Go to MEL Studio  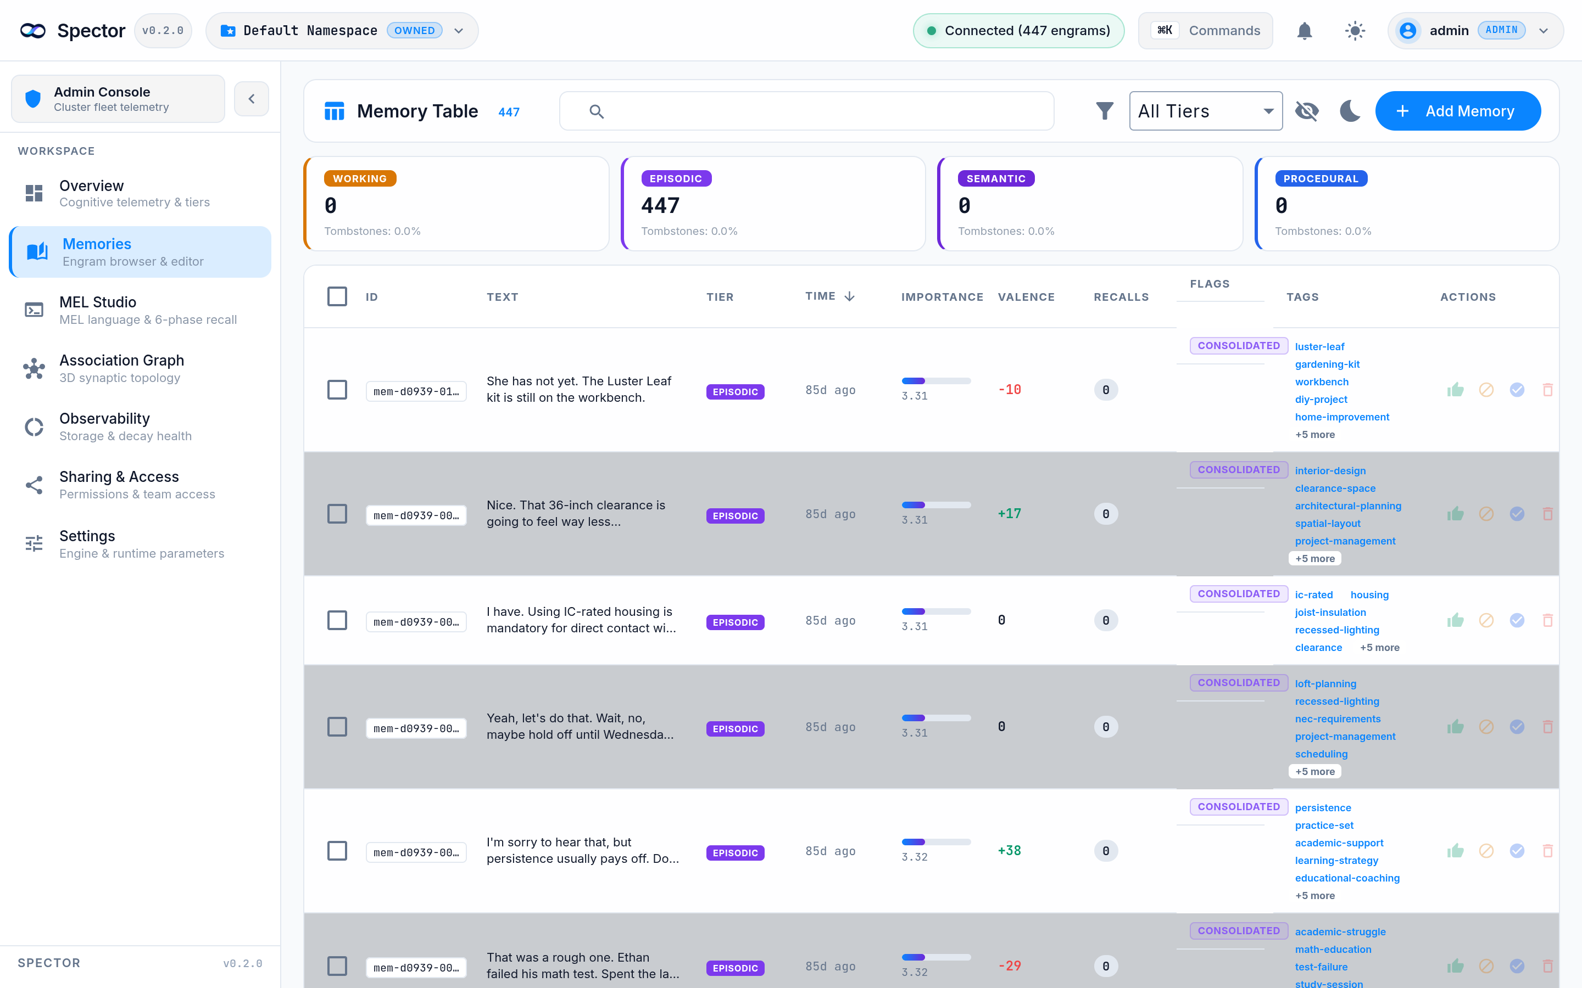click(x=141, y=310)
